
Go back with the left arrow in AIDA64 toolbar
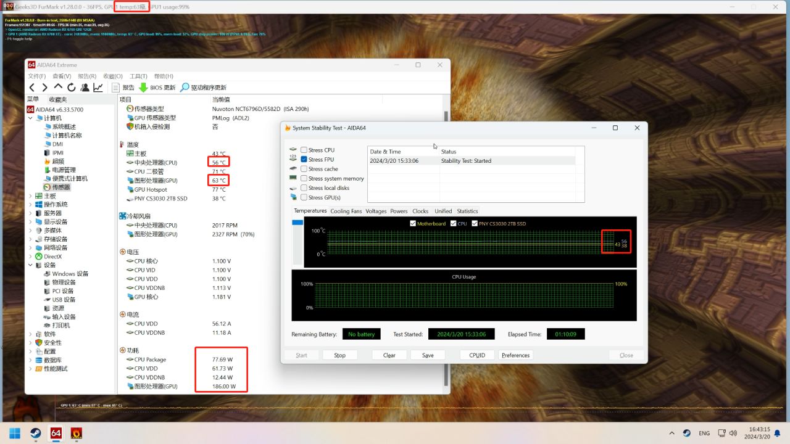tap(32, 88)
